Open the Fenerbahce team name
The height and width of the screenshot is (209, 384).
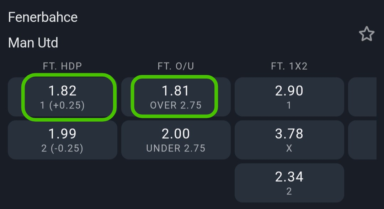pos(43,17)
